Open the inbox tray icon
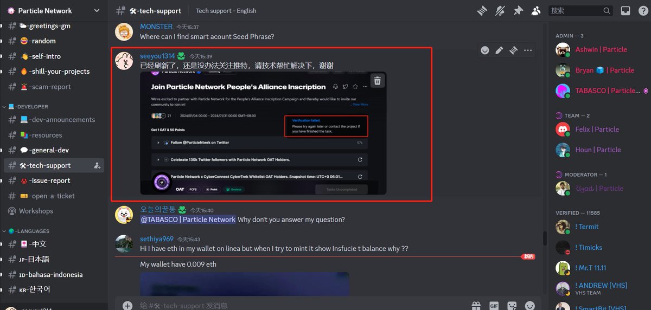Screen dimensions: 651x310 click(626, 10)
